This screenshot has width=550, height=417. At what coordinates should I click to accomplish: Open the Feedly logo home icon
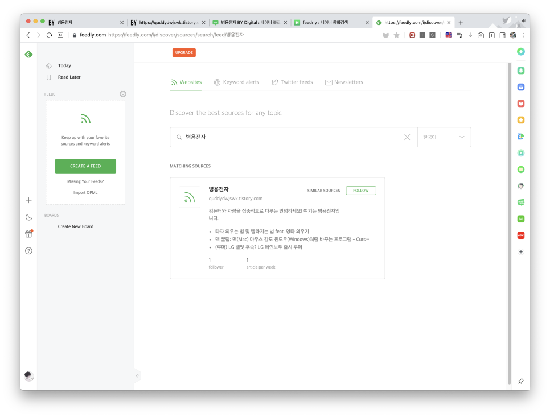point(29,54)
